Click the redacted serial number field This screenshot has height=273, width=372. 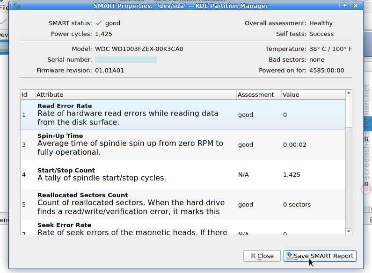coord(126,60)
